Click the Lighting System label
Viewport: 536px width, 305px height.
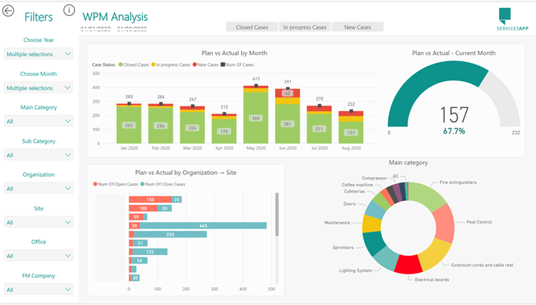(356, 271)
